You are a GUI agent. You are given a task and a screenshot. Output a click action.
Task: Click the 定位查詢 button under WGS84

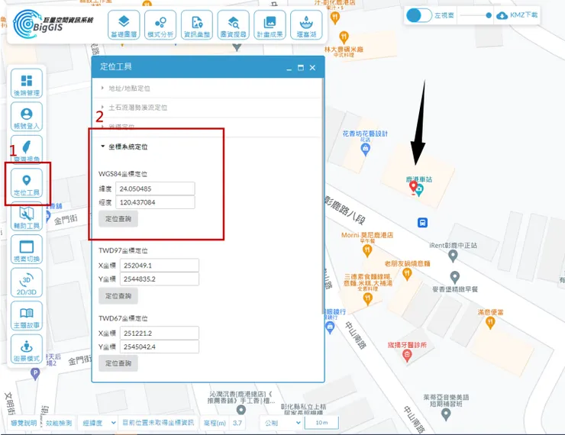pos(118,219)
